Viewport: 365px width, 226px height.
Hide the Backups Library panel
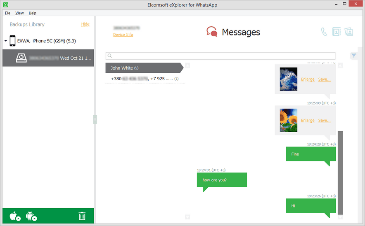click(85, 24)
